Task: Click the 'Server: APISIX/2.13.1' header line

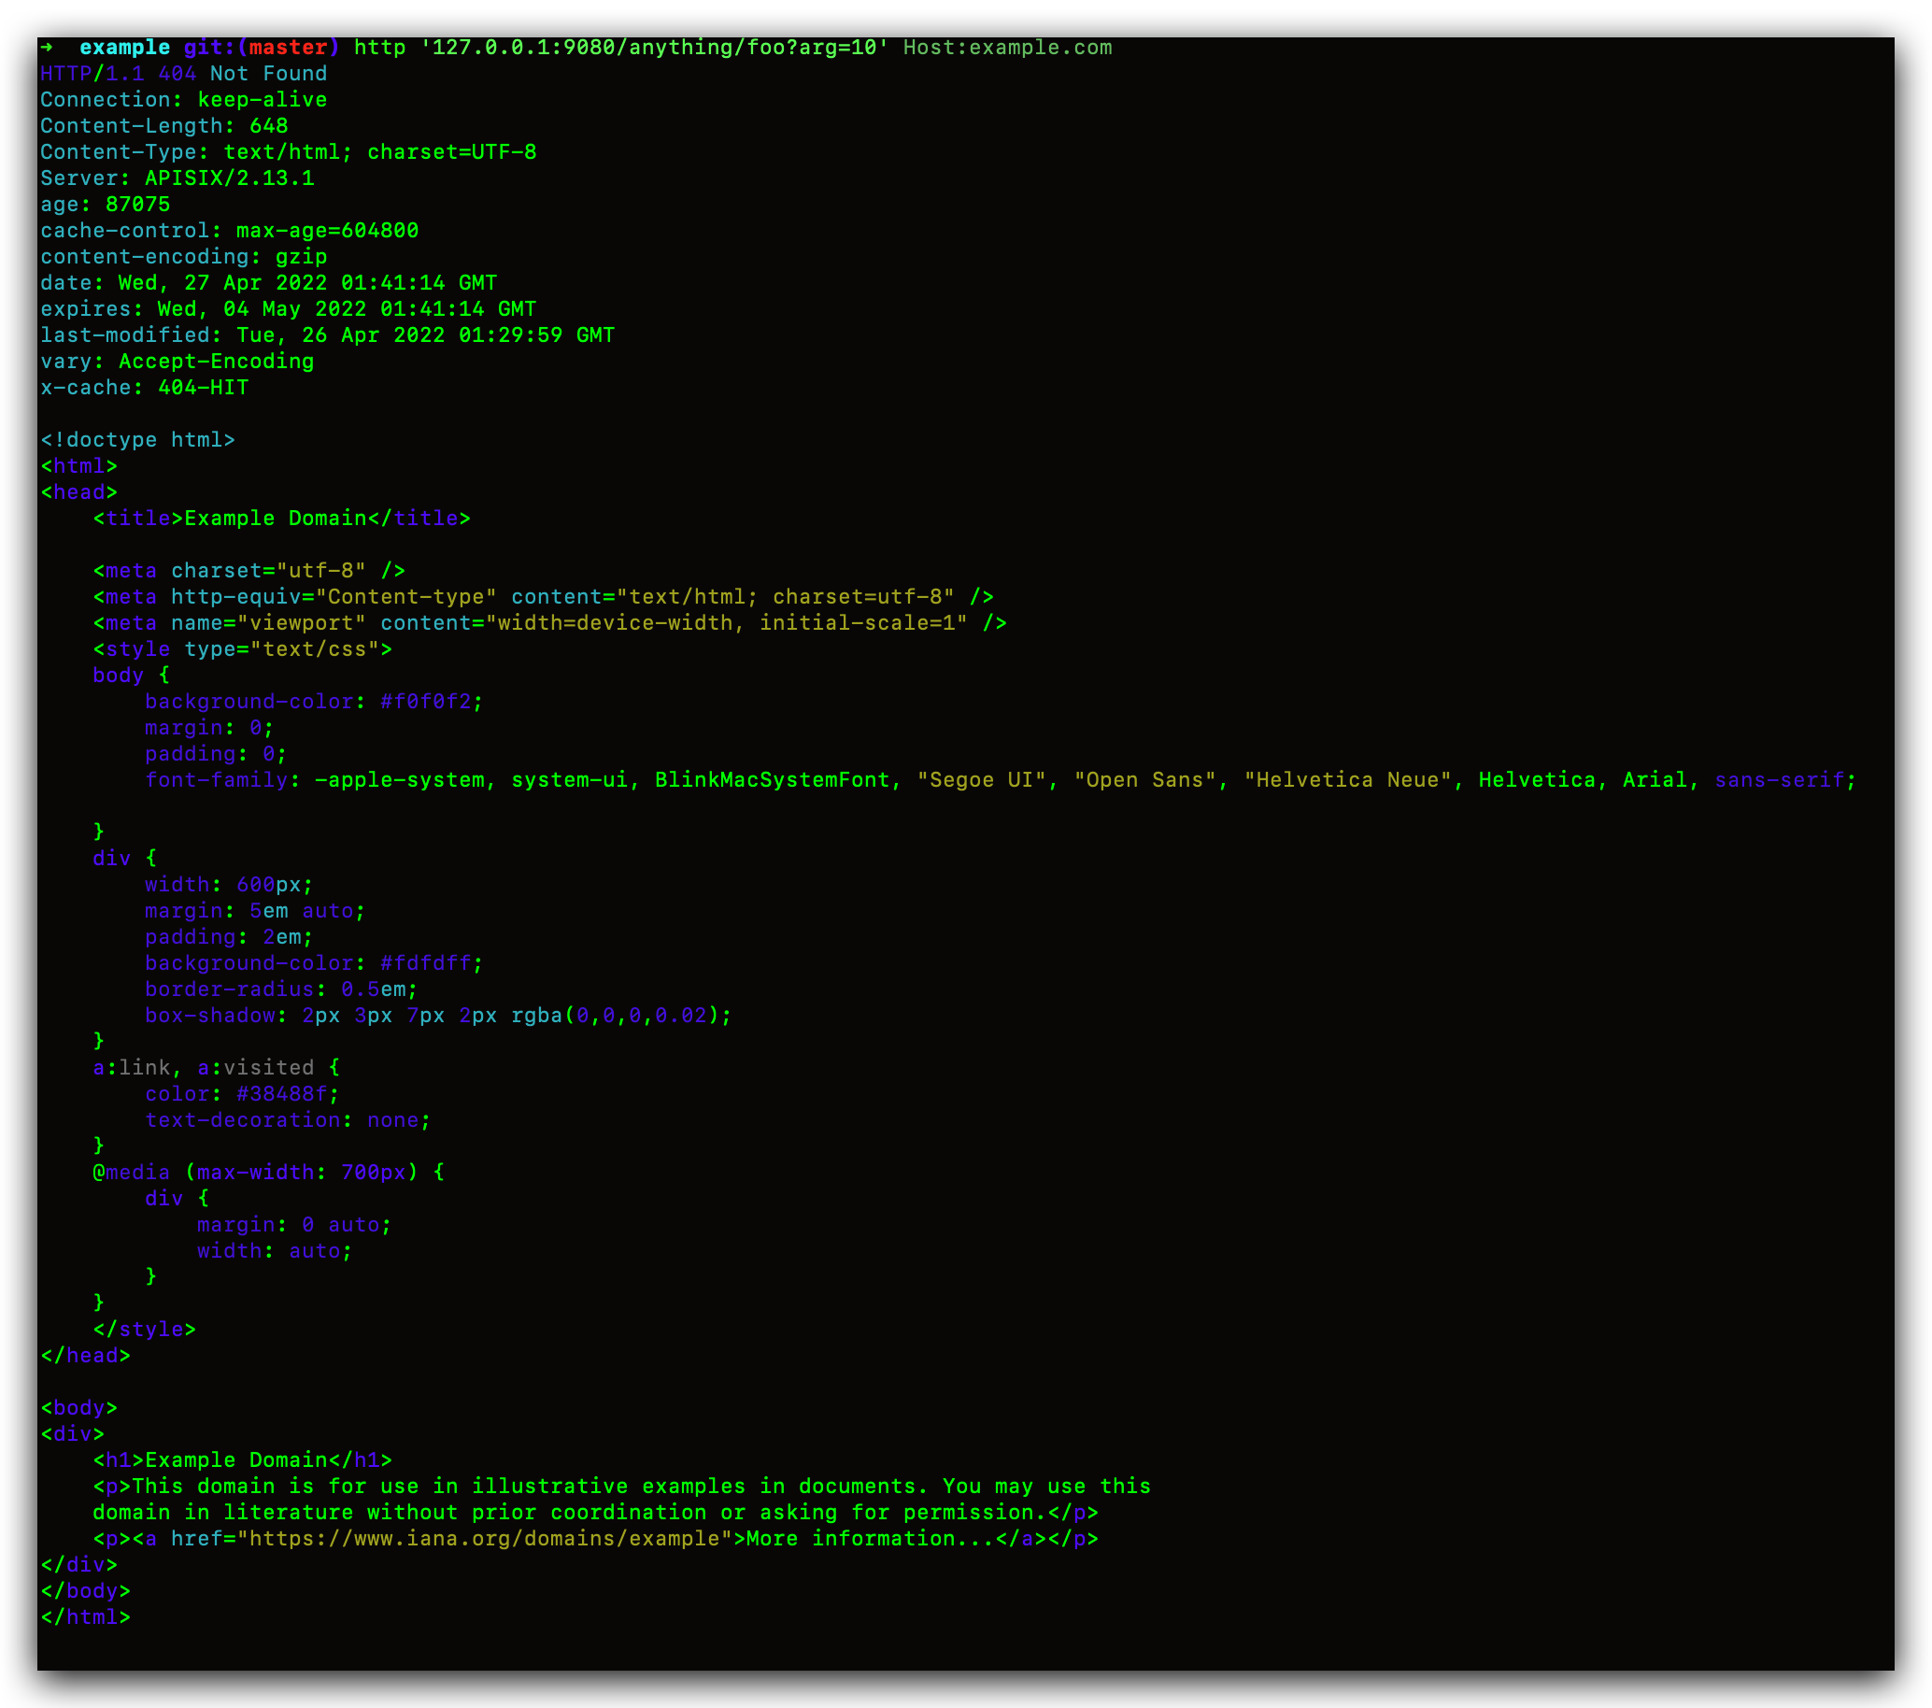Action: (177, 178)
